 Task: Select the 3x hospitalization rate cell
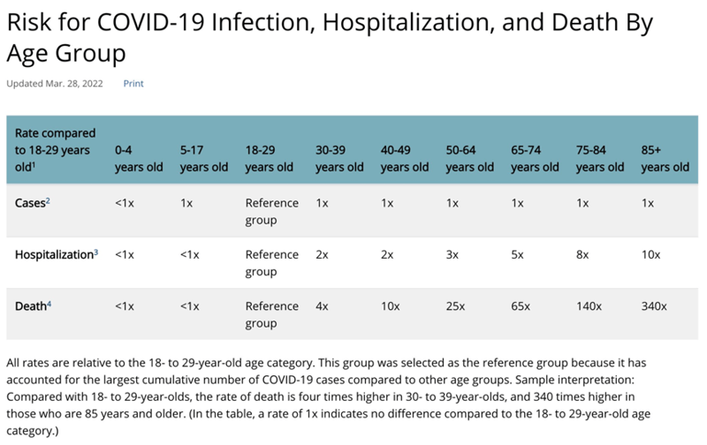tap(452, 254)
